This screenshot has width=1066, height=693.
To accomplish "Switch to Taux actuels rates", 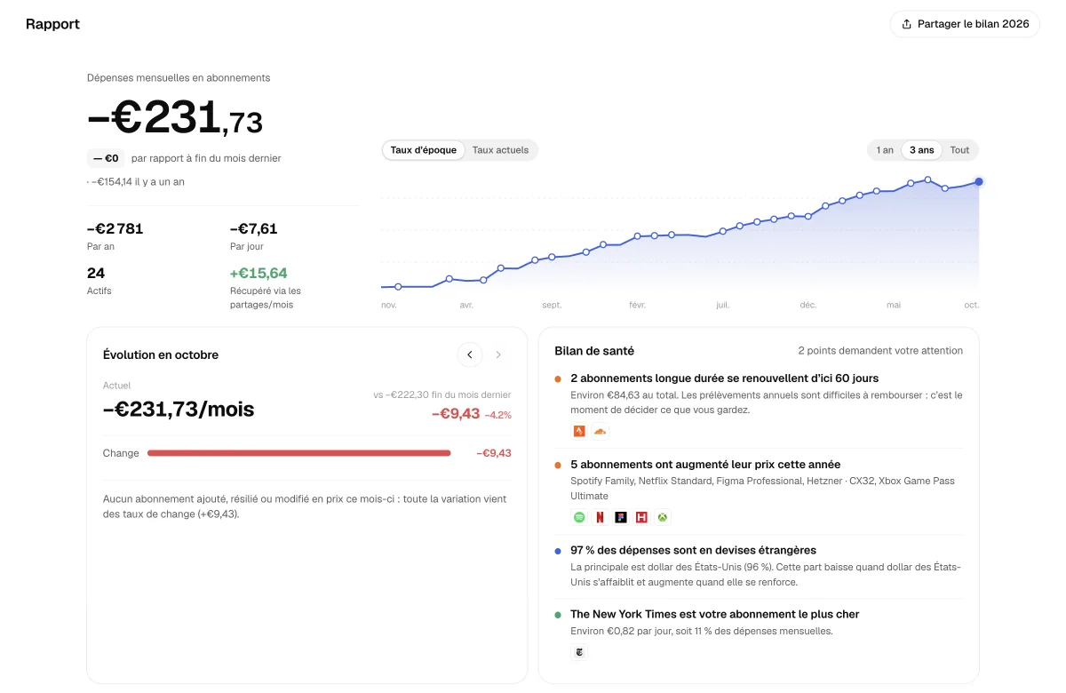I will [500, 150].
